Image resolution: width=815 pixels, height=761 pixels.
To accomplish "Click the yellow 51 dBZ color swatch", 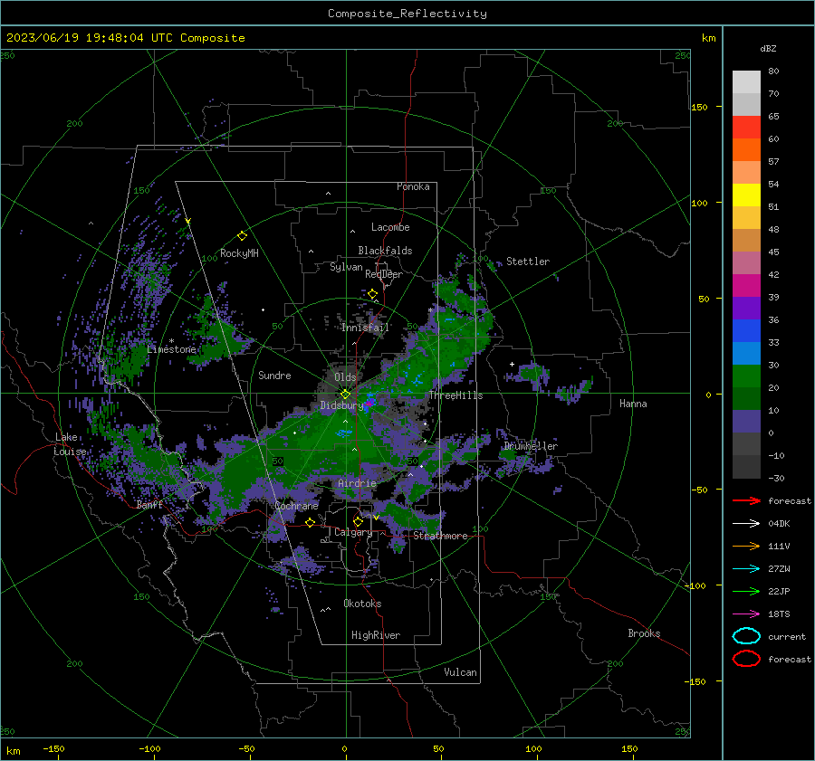I will click(x=746, y=195).
